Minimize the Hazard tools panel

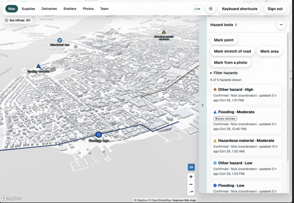tap(281, 25)
